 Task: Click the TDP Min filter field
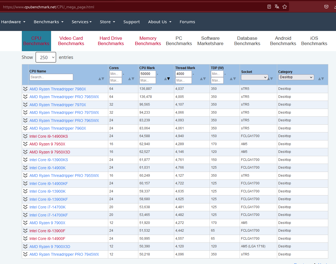217,74
